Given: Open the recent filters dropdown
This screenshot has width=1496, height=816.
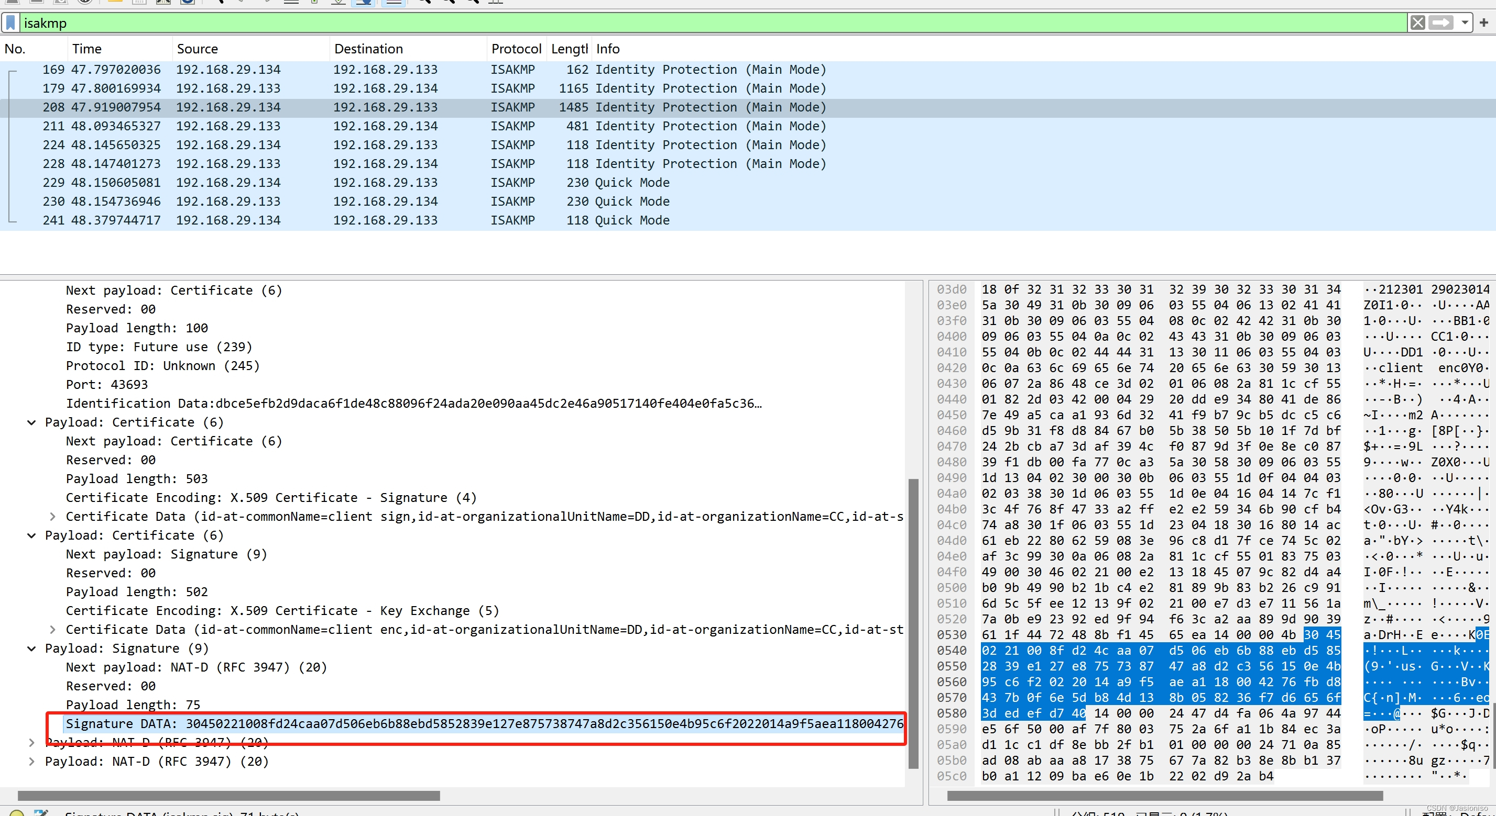Looking at the screenshot, I should [x=1464, y=23].
